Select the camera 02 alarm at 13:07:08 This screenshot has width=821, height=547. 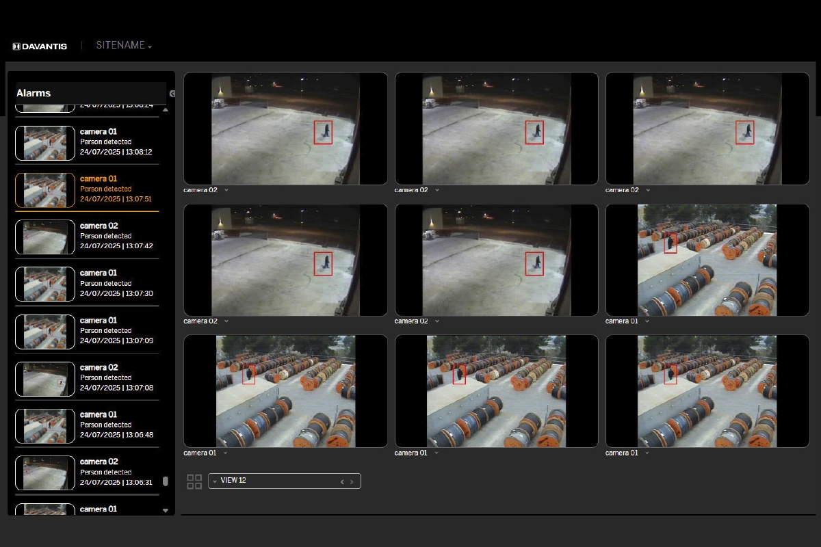116,378
